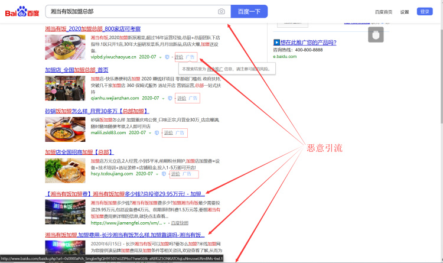Click the gray mouse icon on right
Viewport: 443px width, 263px height.
point(374,34)
